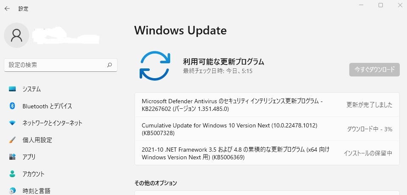Screen dimensions: 407x195
Task: Click the user profile avatar icon
Action: 17,35
